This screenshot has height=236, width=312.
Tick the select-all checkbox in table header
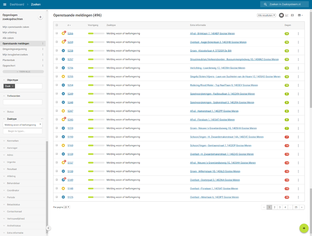(x=57, y=25)
